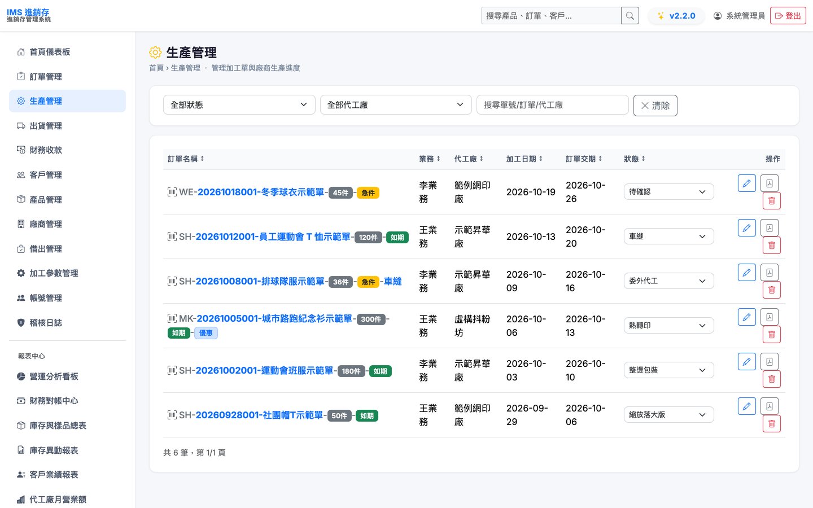Click 首頁 breadcrumb link

coord(156,68)
